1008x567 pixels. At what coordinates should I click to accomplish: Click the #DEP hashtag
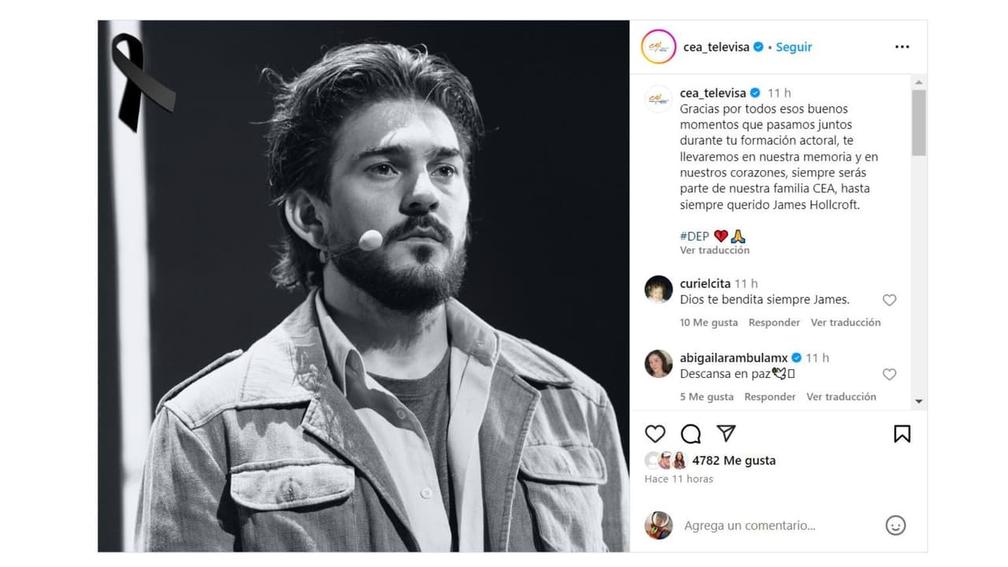click(694, 236)
